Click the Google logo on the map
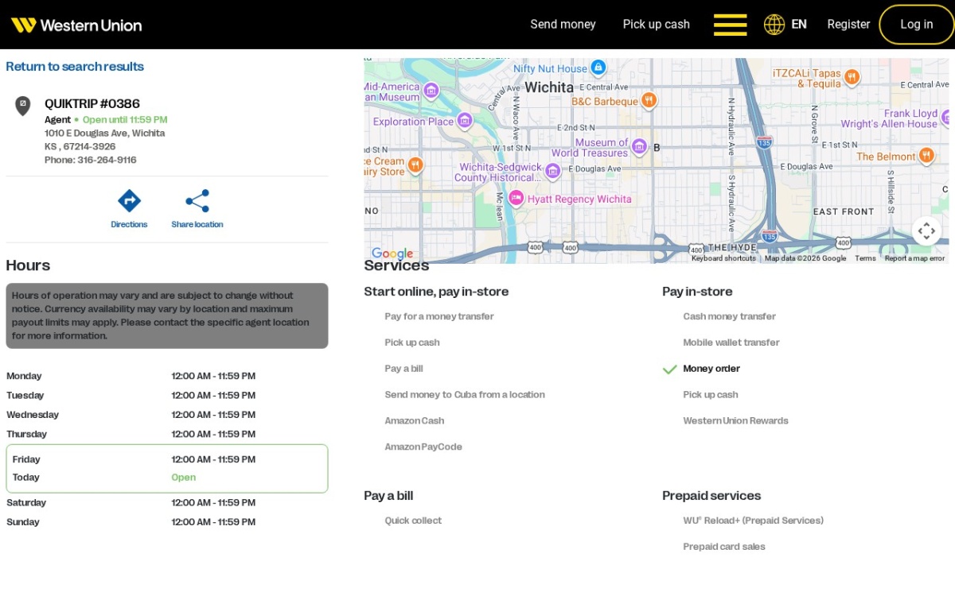 (392, 253)
